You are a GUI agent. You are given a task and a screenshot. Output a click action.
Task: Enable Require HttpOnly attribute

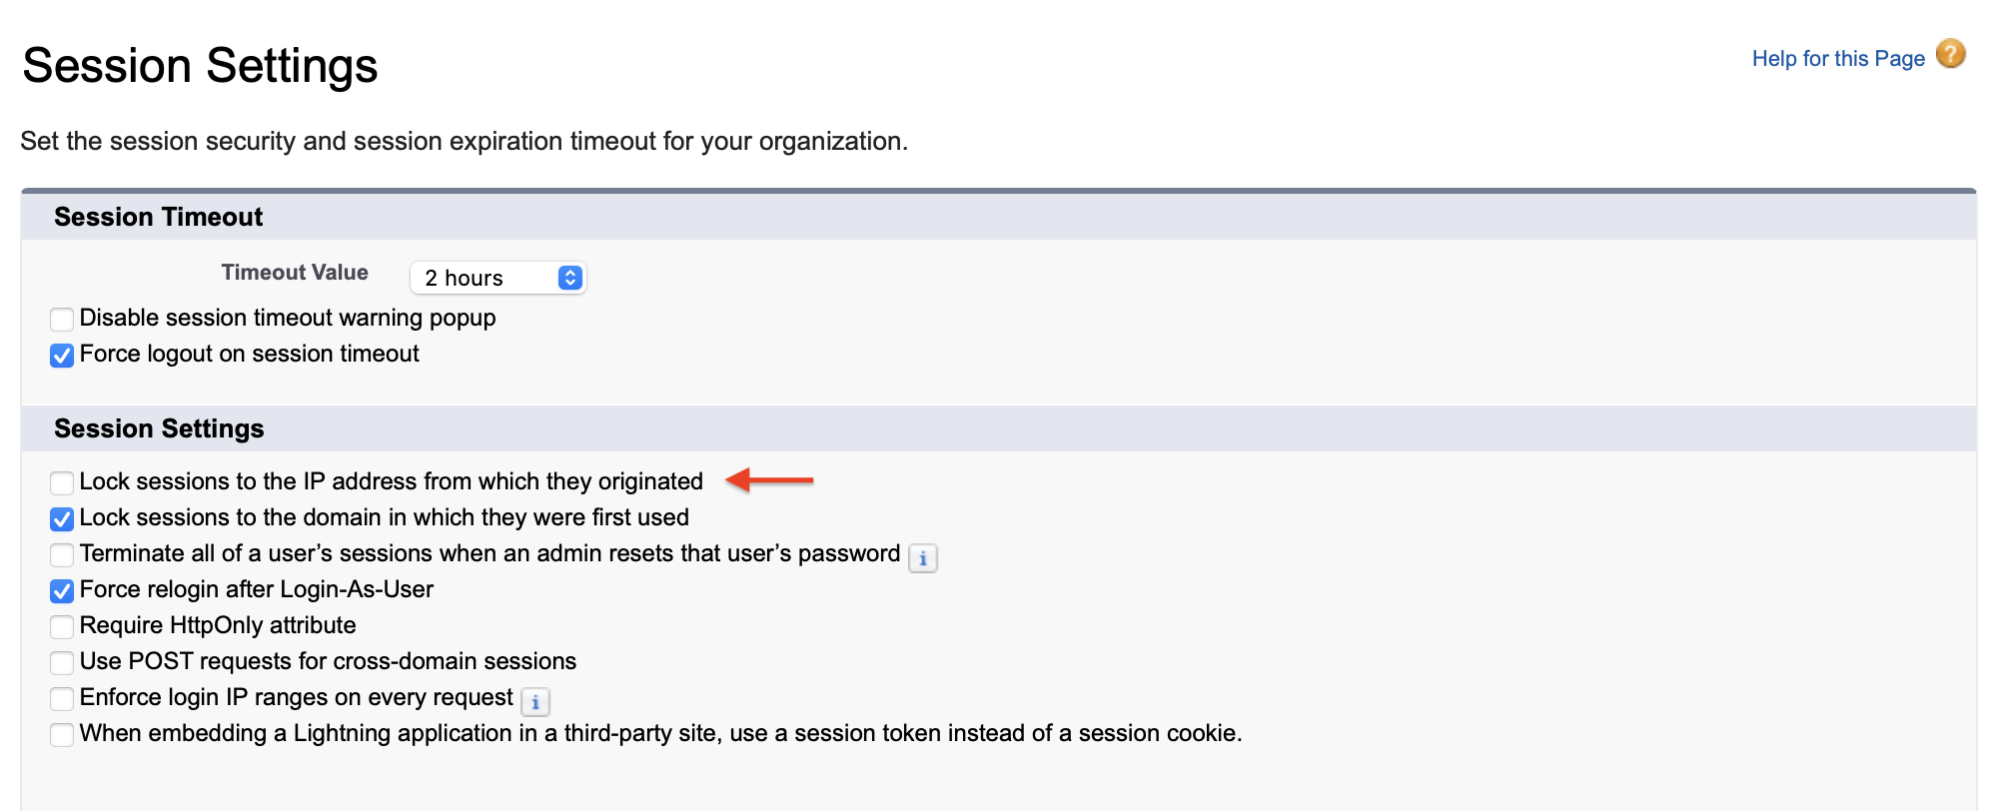click(x=61, y=626)
